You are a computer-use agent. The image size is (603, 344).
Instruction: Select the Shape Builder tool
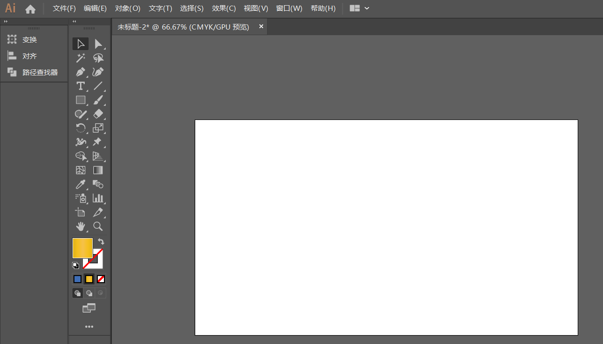click(x=81, y=156)
